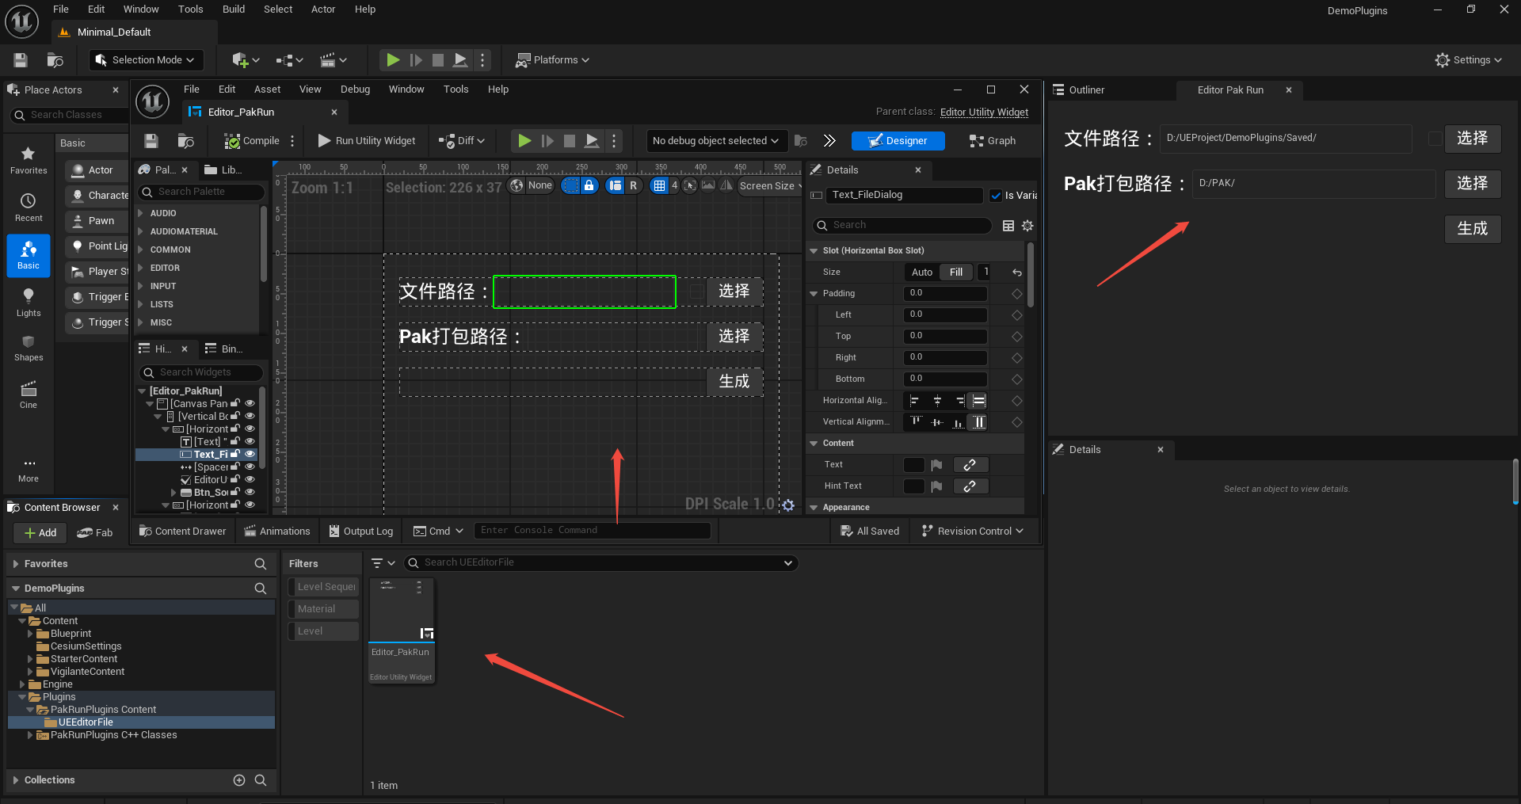Toggle visibility eye of Btn_Sou row

[x=250, y=493]
